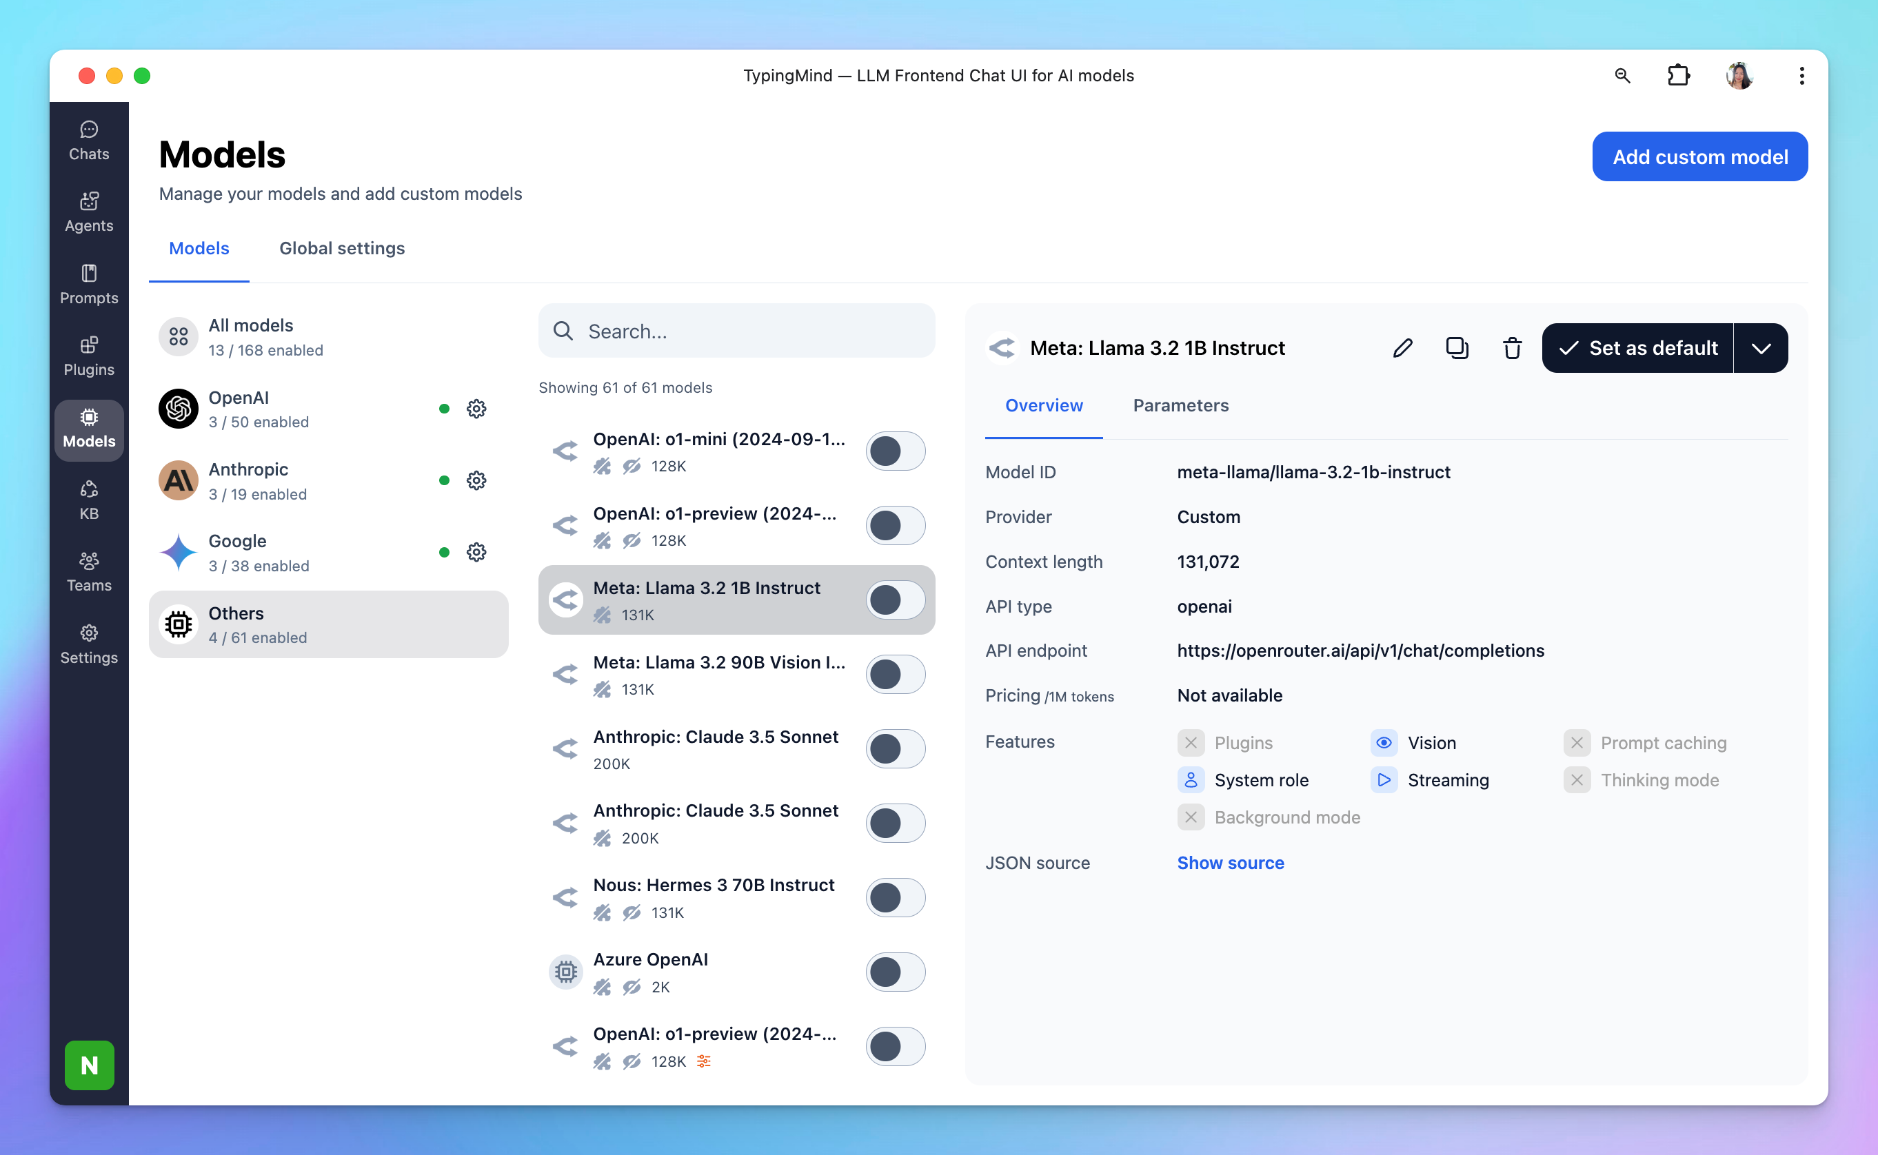Click the duplicate model icon
The height and width of the screenshot is (1155, 1878).
[1457, 348]
